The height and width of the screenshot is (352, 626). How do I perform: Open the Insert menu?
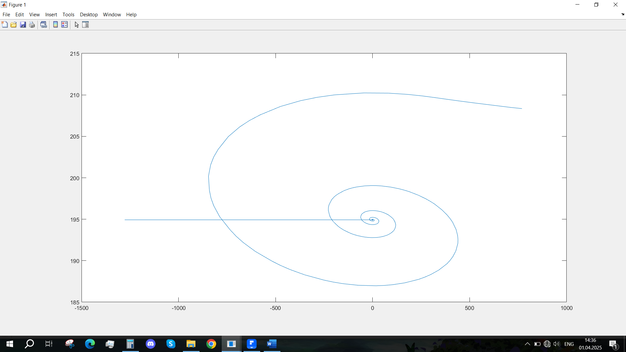coord(51,14)
